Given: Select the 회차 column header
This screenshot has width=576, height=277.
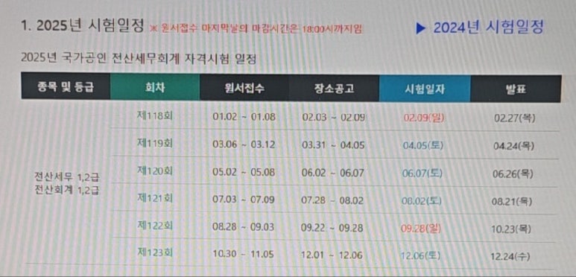Looking at the screenshot, I should pos(156,87).
